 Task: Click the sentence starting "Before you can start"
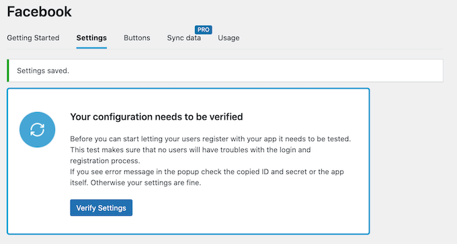click(210, 138)
